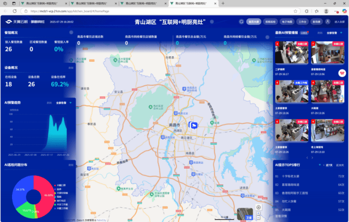Click the 进入全屏 fullscreen link
This screenshot has height=222, width=349.
point(339,22)
